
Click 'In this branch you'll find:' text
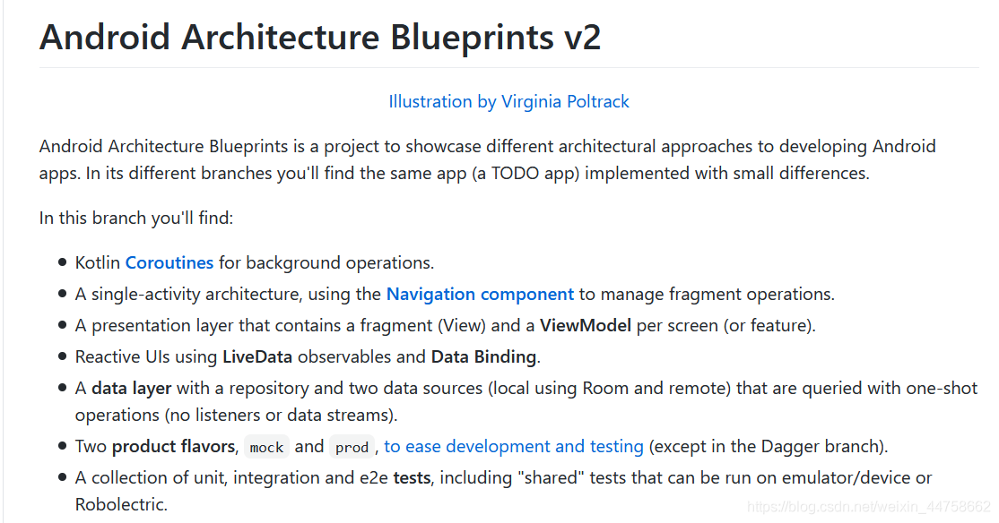135,219
